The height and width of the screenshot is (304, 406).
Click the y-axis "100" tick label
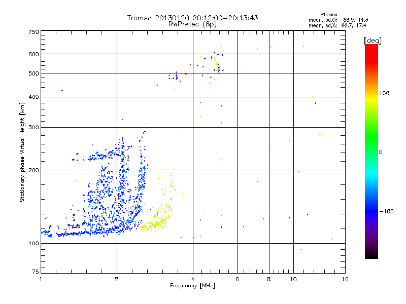point(33,243)
